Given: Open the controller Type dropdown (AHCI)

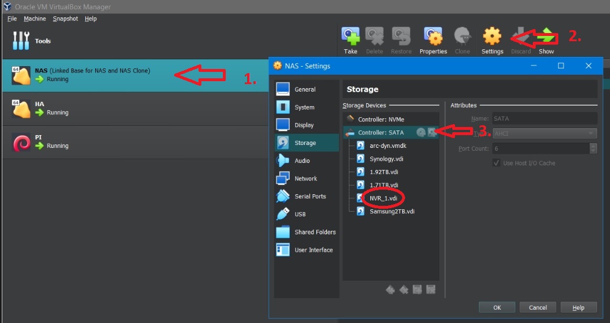Looking at the screenshot, I should [544, 133].
